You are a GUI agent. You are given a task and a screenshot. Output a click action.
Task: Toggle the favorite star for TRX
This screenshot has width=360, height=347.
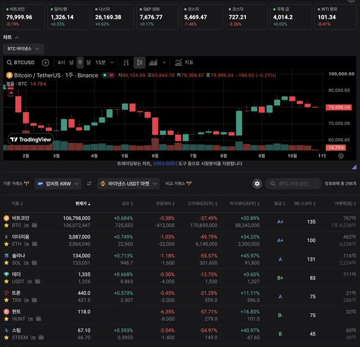coord(6,300)
